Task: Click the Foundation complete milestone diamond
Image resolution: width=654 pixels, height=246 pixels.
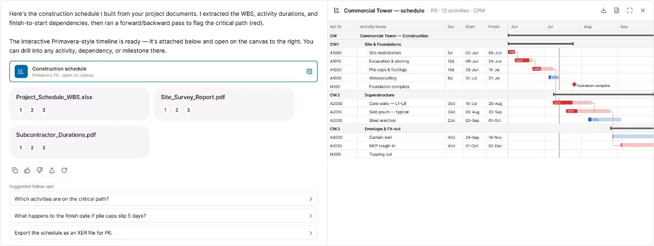Action: coord(574,84)
